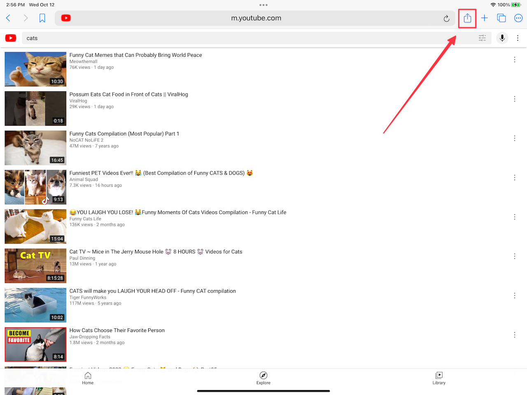Open search filters icon

click(482, 38)
